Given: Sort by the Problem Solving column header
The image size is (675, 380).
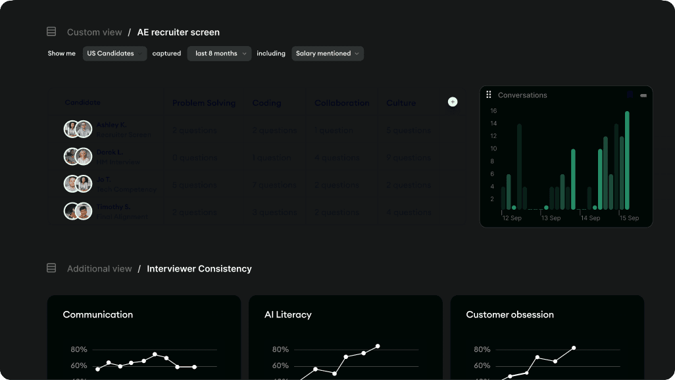Looking at the screenshot, I should [x=203, y=103].
